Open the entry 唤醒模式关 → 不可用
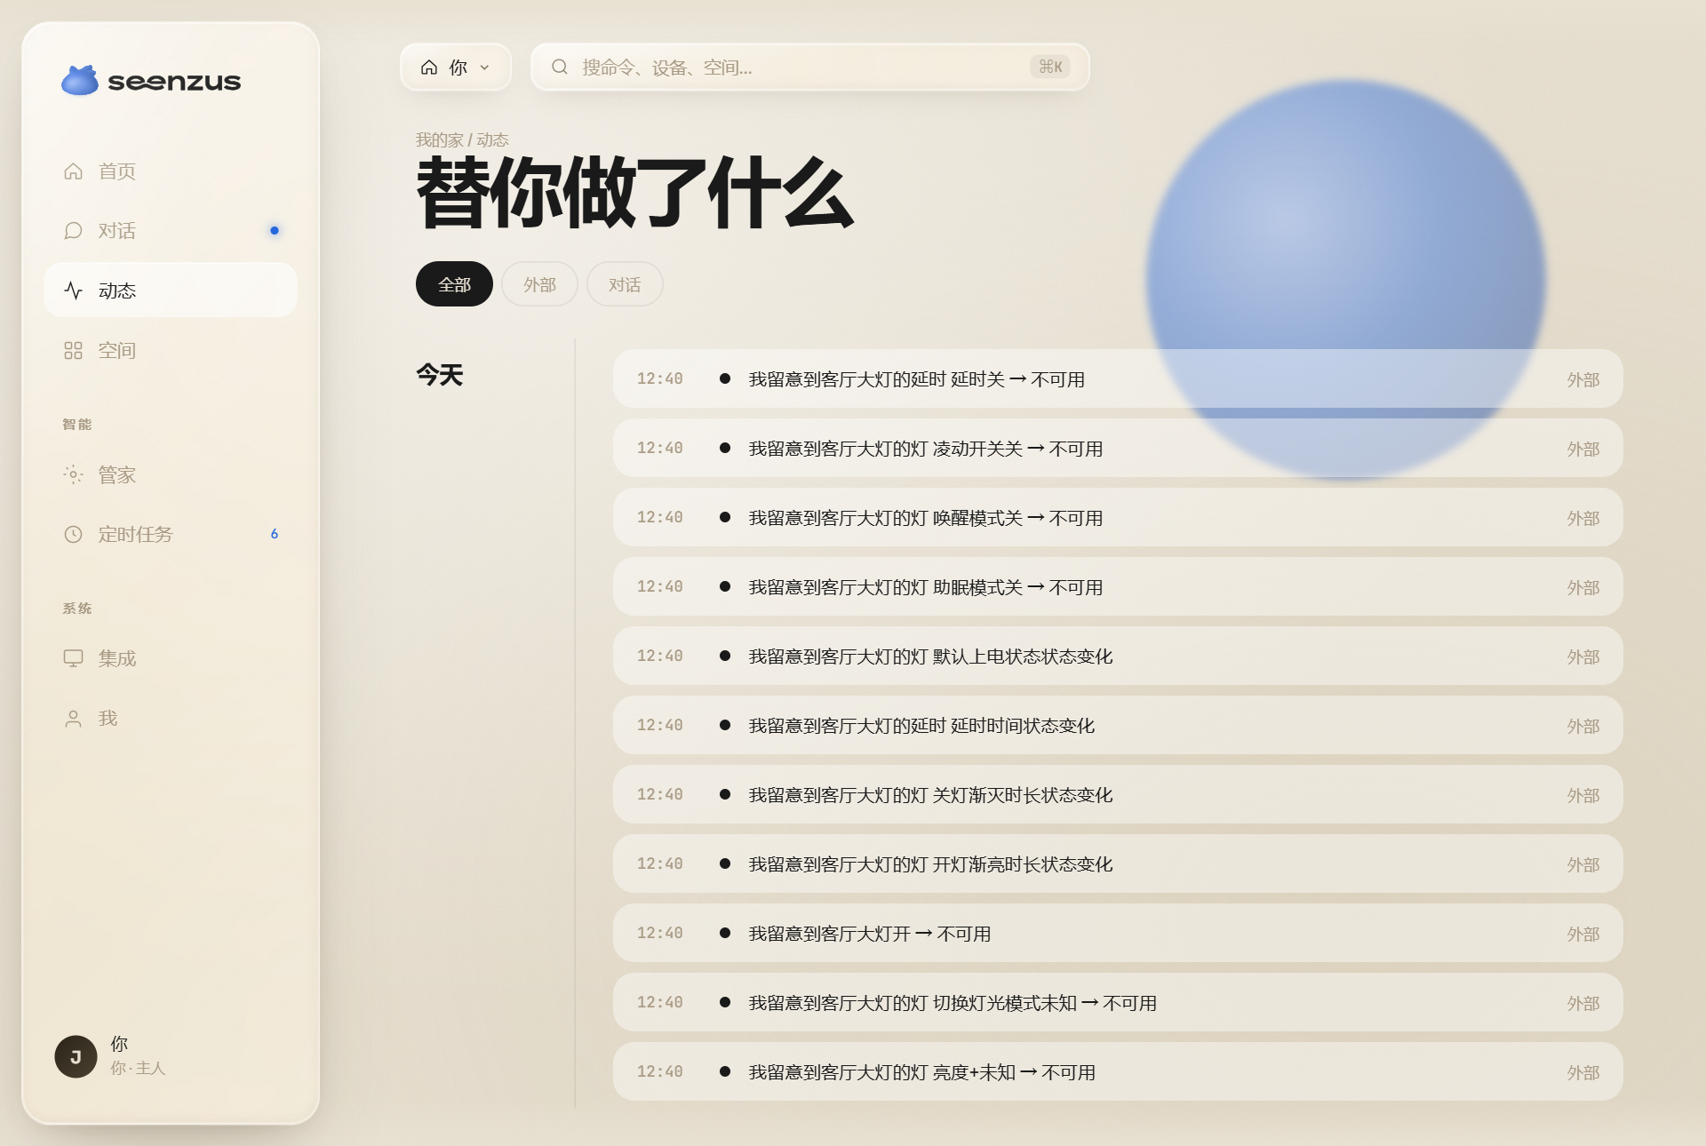The height and width of the screenshot is (1146, 1706). pyautogui.click(x=1118, y=518)
